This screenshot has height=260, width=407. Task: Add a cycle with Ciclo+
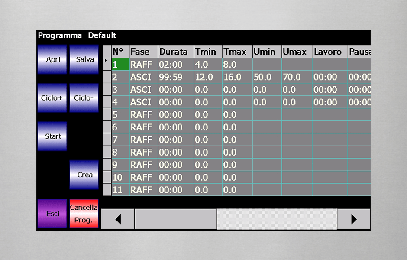pos(52,98)
